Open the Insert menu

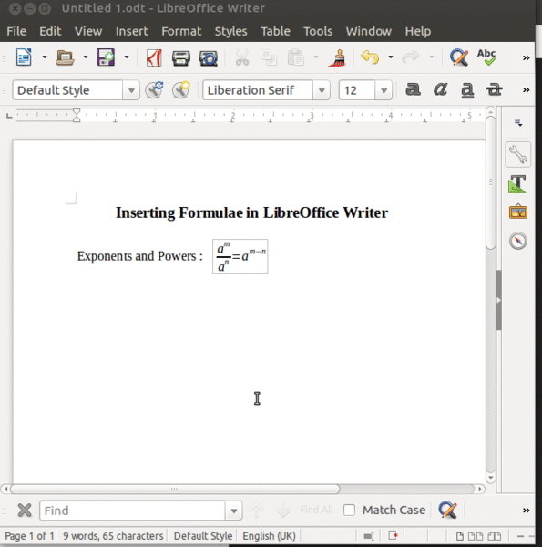132,31
